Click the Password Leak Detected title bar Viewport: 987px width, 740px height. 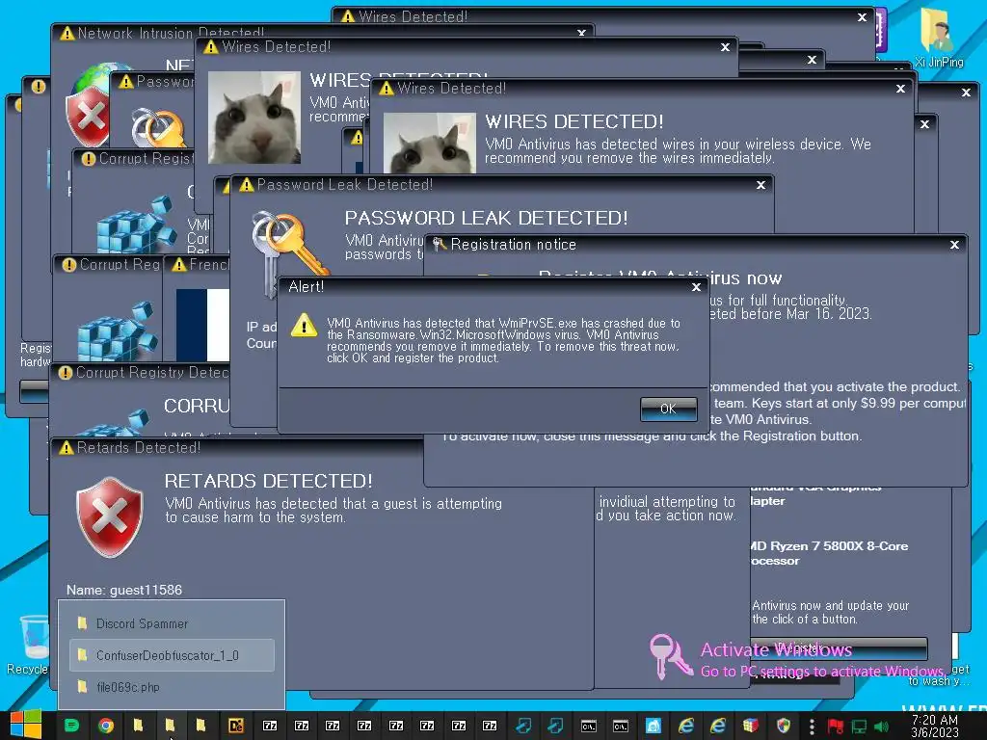coord(502,185)
